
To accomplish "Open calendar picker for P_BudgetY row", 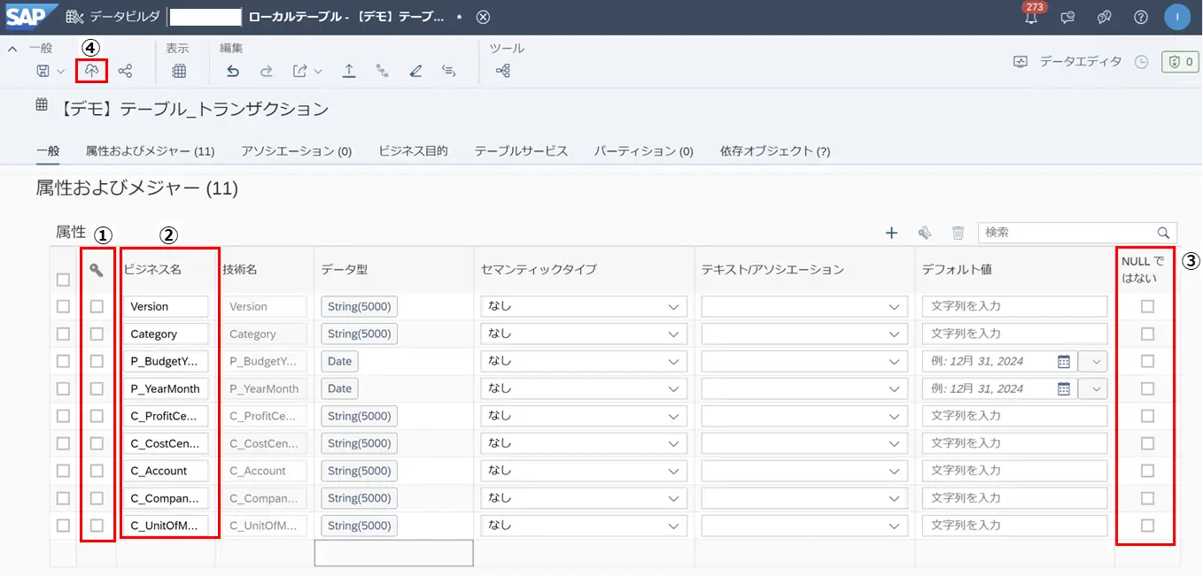I will click(1064, 361).
